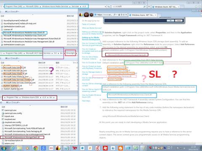This screenshot has width=202, height=151.
Task: Open the address history dropdown in the top Explorer window
Action: click(x=105, y=6)
